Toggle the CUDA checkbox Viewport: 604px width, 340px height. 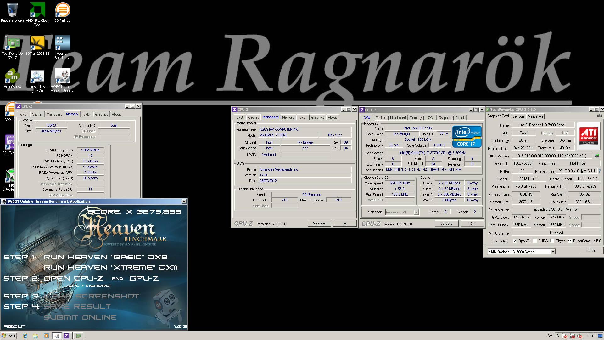(x=534, y=241)
